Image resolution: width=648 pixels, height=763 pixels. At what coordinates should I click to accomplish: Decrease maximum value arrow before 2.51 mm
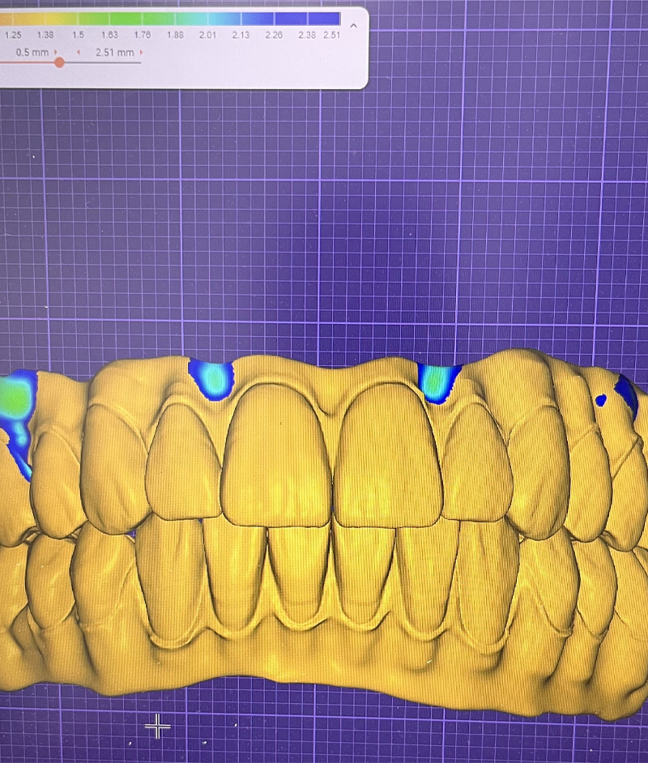(x=79, y=52)
